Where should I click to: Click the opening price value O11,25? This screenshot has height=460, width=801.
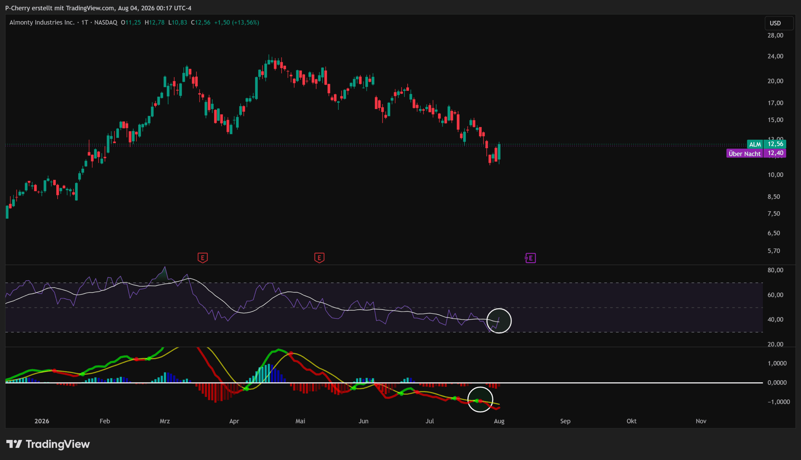pyautogui.click(x=131, y=22)
